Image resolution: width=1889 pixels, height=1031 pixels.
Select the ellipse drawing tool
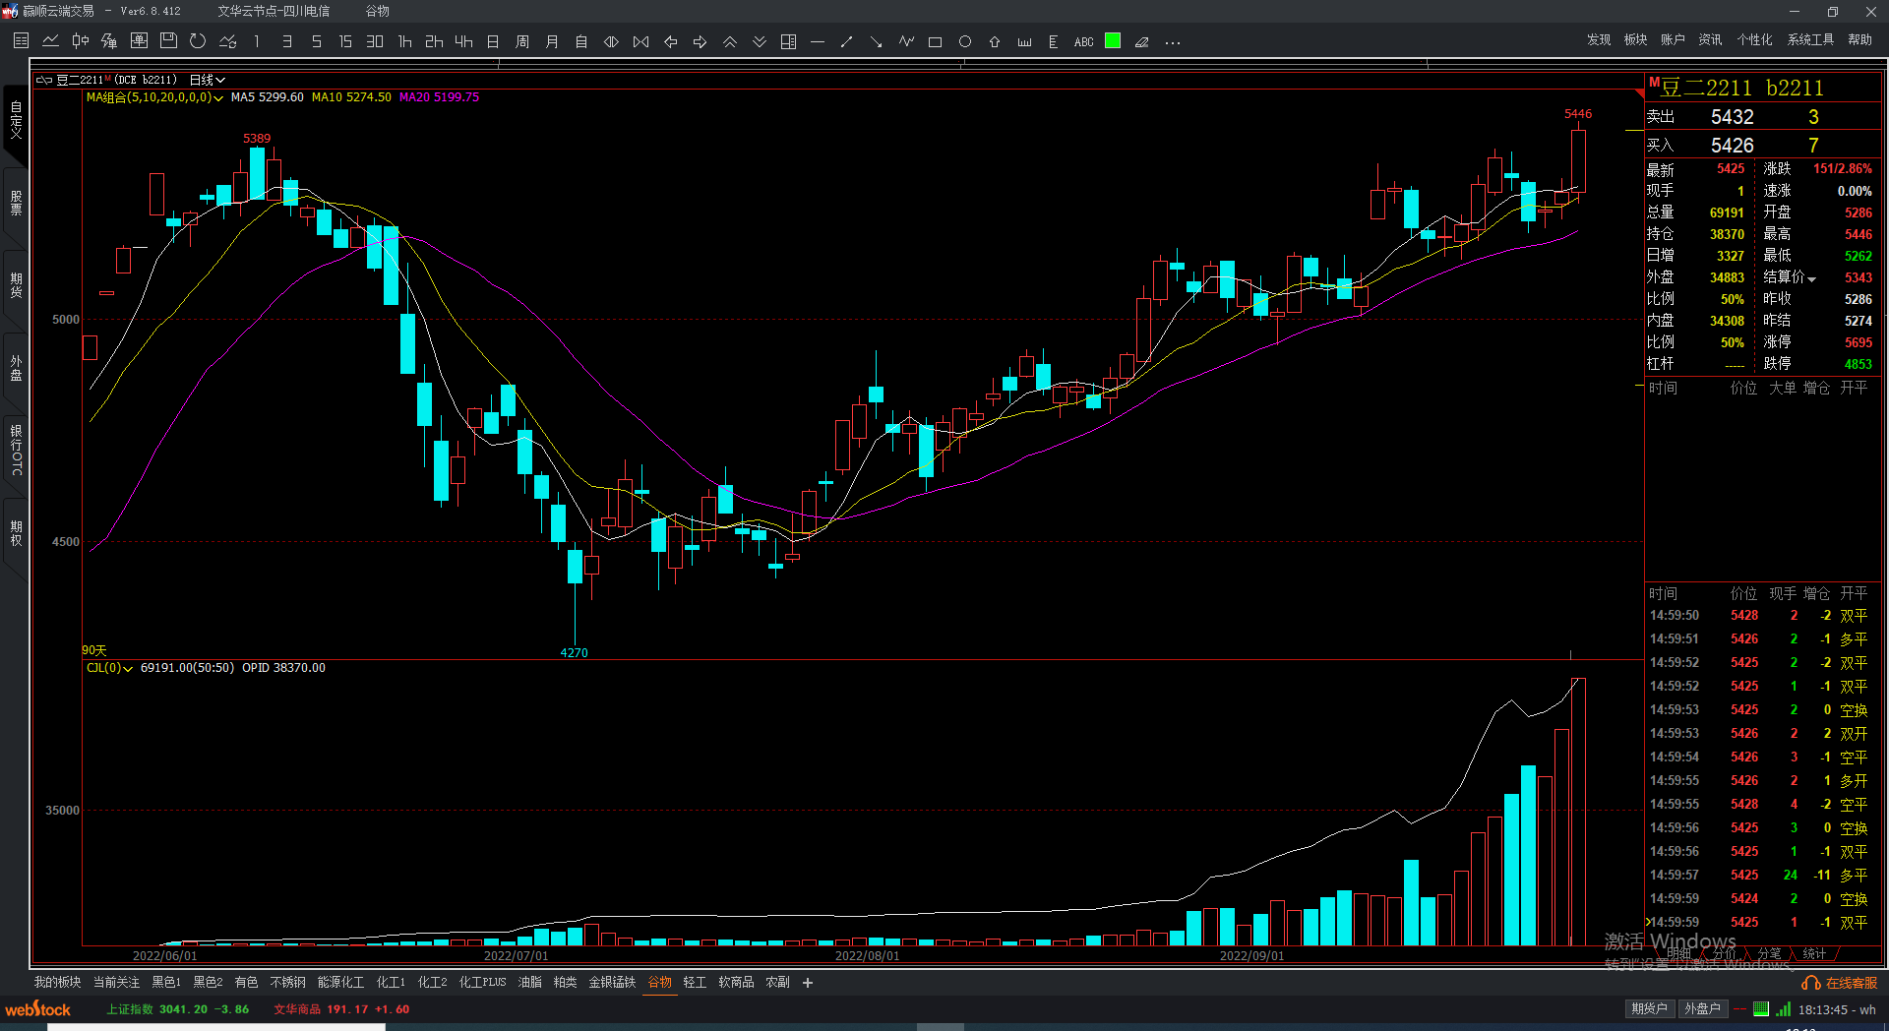pos(965,41)
